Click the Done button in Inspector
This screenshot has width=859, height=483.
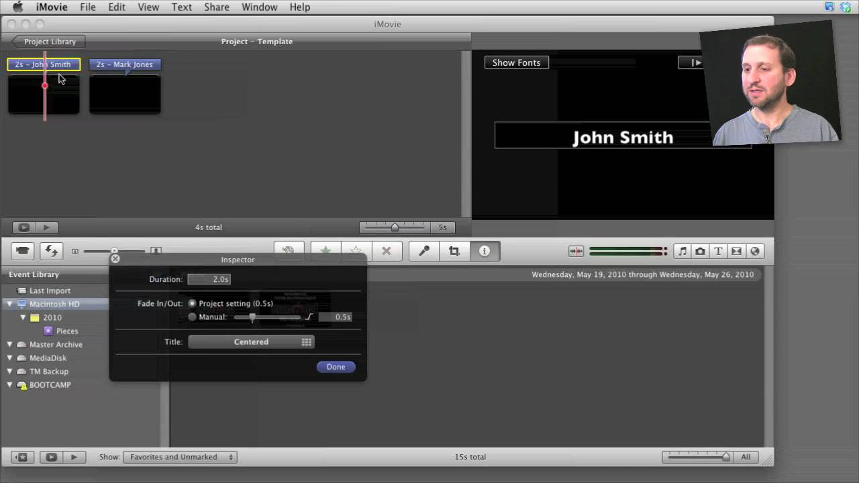pos(336,367)
